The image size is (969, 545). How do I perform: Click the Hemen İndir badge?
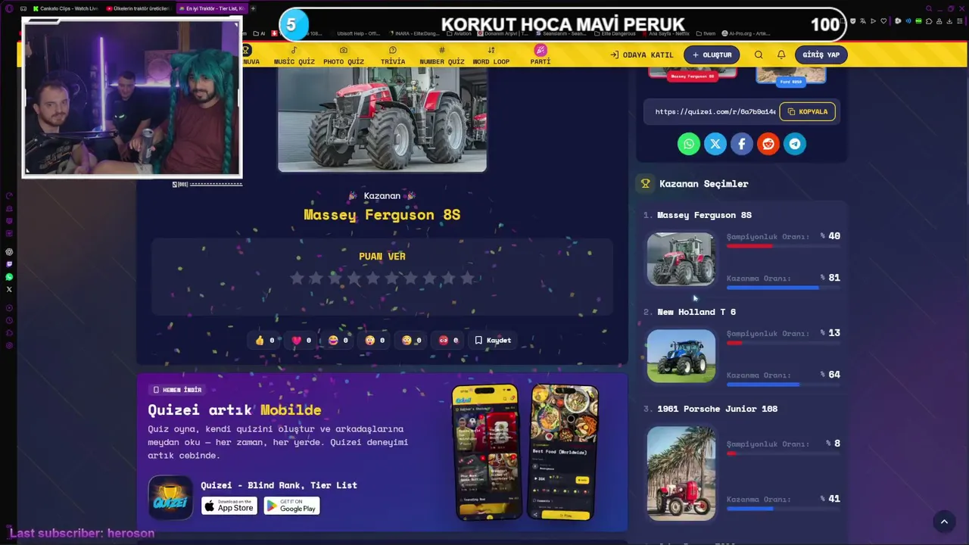178,390
